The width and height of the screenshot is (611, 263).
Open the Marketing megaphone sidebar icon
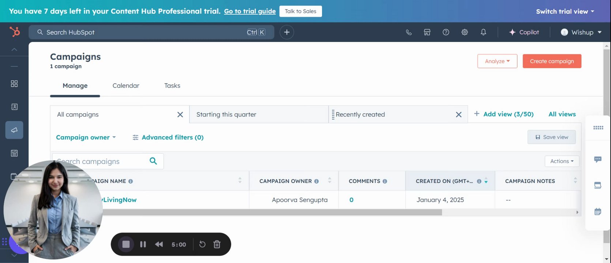pyautogui.click(x=14, y=130)
